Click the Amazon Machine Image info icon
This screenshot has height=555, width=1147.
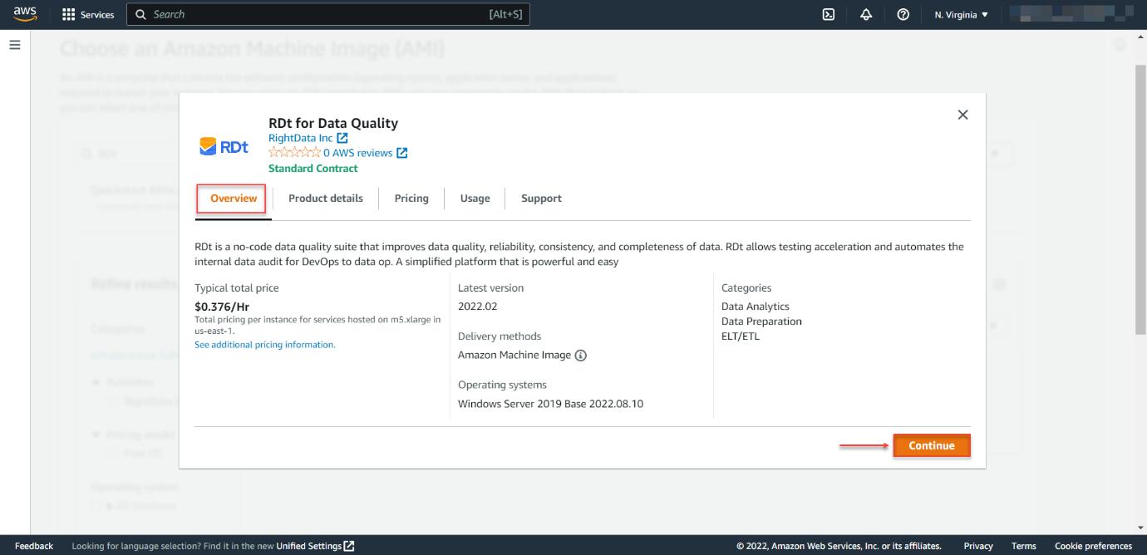point(580,355)
